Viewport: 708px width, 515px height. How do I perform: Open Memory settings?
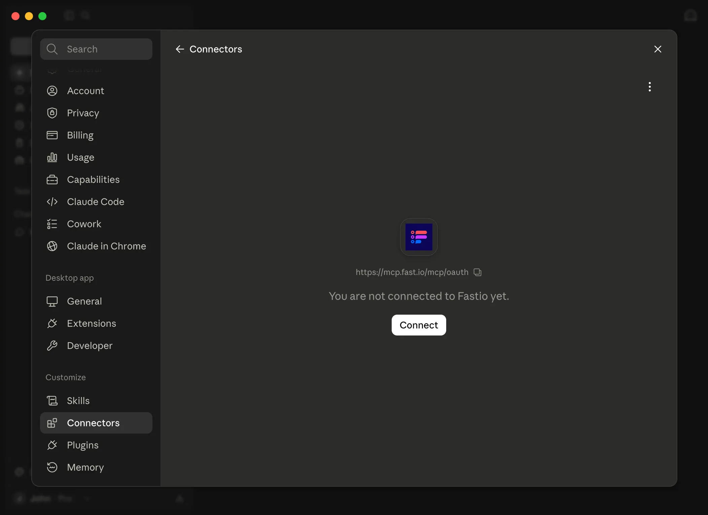pos(96,467)
